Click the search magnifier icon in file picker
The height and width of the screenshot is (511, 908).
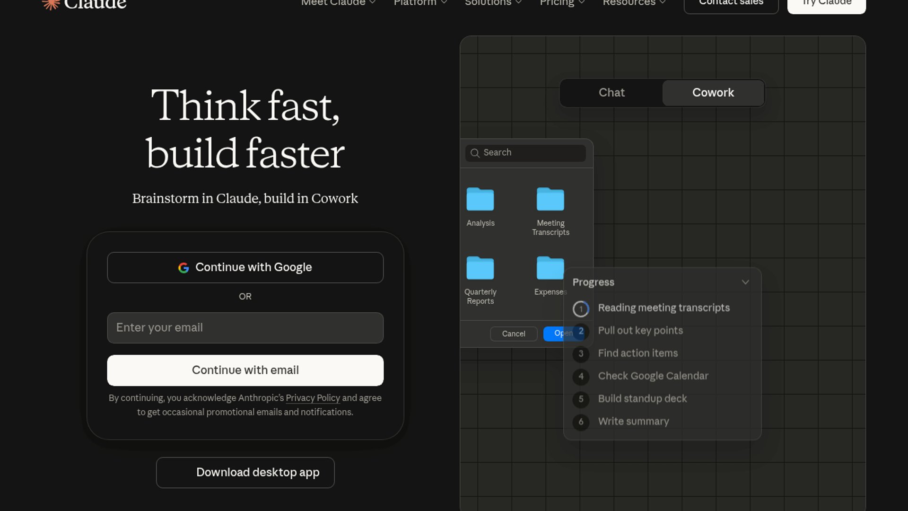[x=475, y=153]
